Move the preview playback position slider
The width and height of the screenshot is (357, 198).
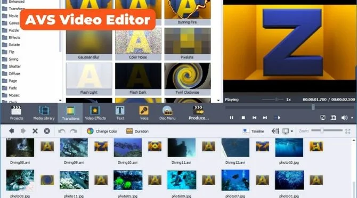click(x=313, y=107)
